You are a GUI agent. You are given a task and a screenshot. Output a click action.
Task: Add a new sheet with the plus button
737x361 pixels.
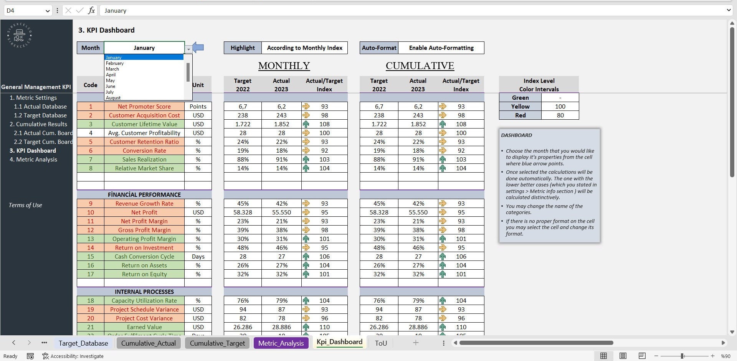(x=416, y=343)
